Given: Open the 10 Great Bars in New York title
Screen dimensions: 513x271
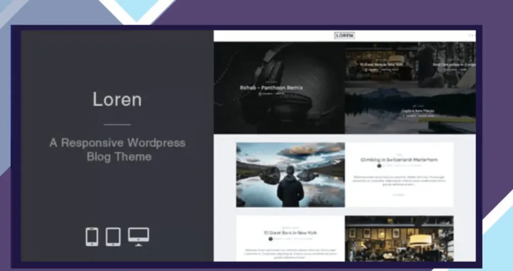Looking at the screenshot, I should pos(289,233).
